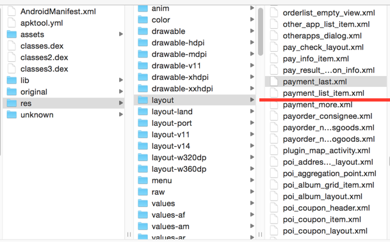Click the drawable-v11 folder icon

(143, 66)
